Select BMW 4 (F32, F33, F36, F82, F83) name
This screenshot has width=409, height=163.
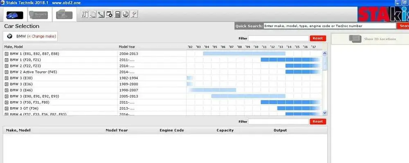point(38,114)
